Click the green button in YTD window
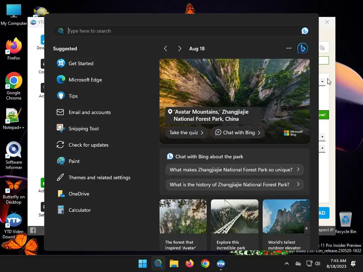The height and width of the screenshot is (272, 363). [324, 115]
